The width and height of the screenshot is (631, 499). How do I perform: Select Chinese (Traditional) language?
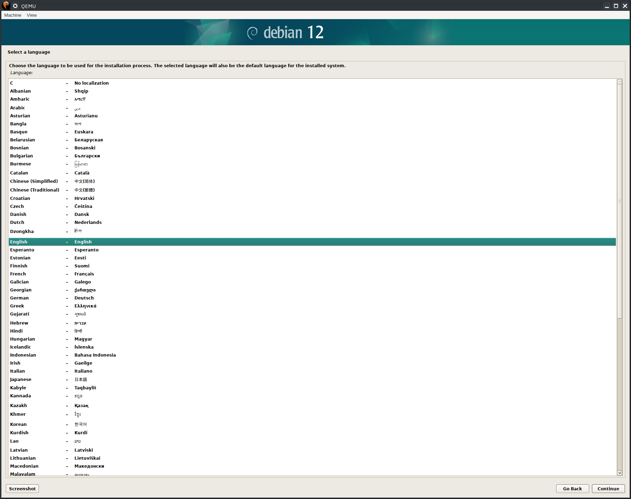pos(312,190)
